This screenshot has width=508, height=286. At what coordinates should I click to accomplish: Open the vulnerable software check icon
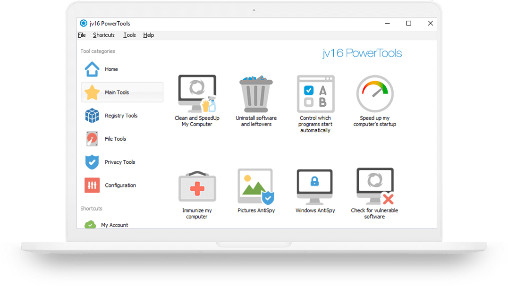coord(375,186)
